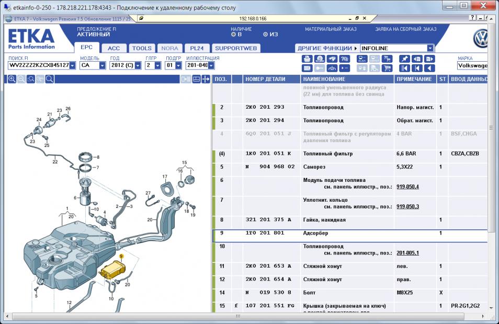Click ЗАЯВКА НА СБОРНЫЙ ЗАКАЗ in the header
The width and height of the screenshot is (499, 324).
point(406,29)
